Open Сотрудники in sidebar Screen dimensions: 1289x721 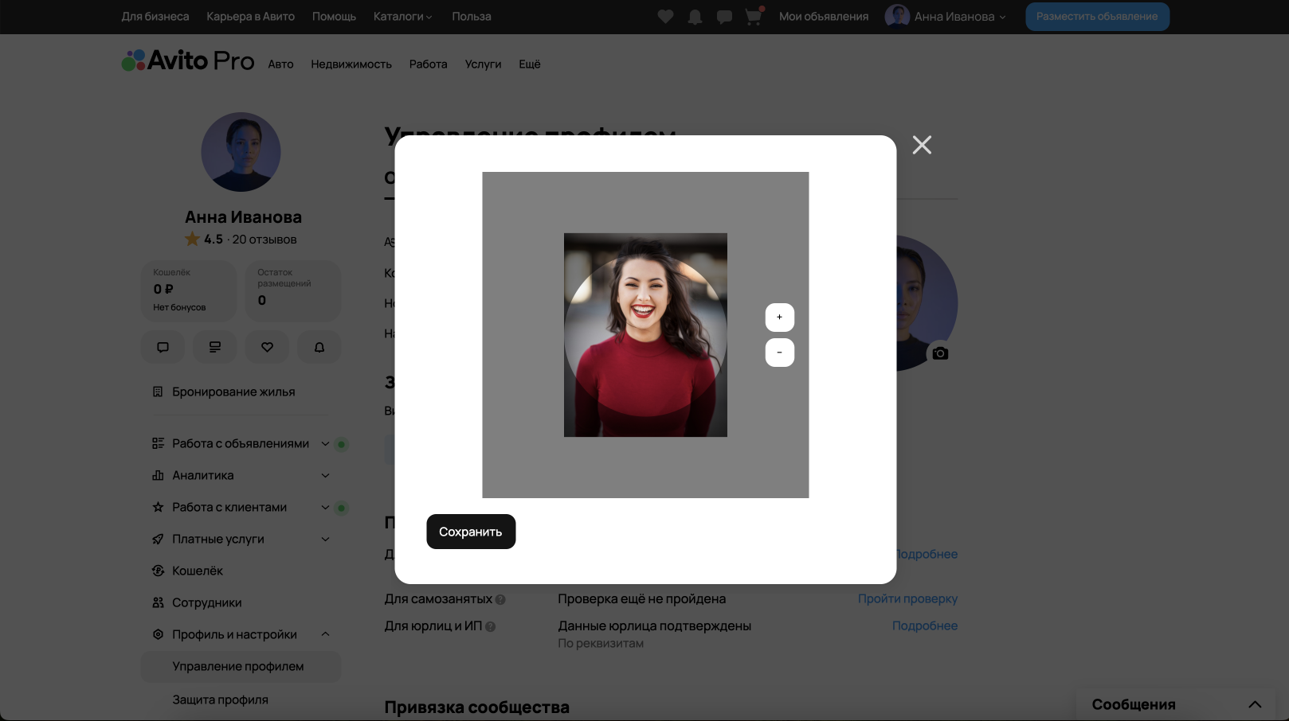coord(207,602)
